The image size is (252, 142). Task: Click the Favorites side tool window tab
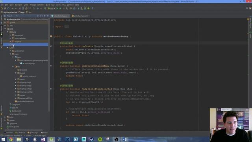pos(2,110)
